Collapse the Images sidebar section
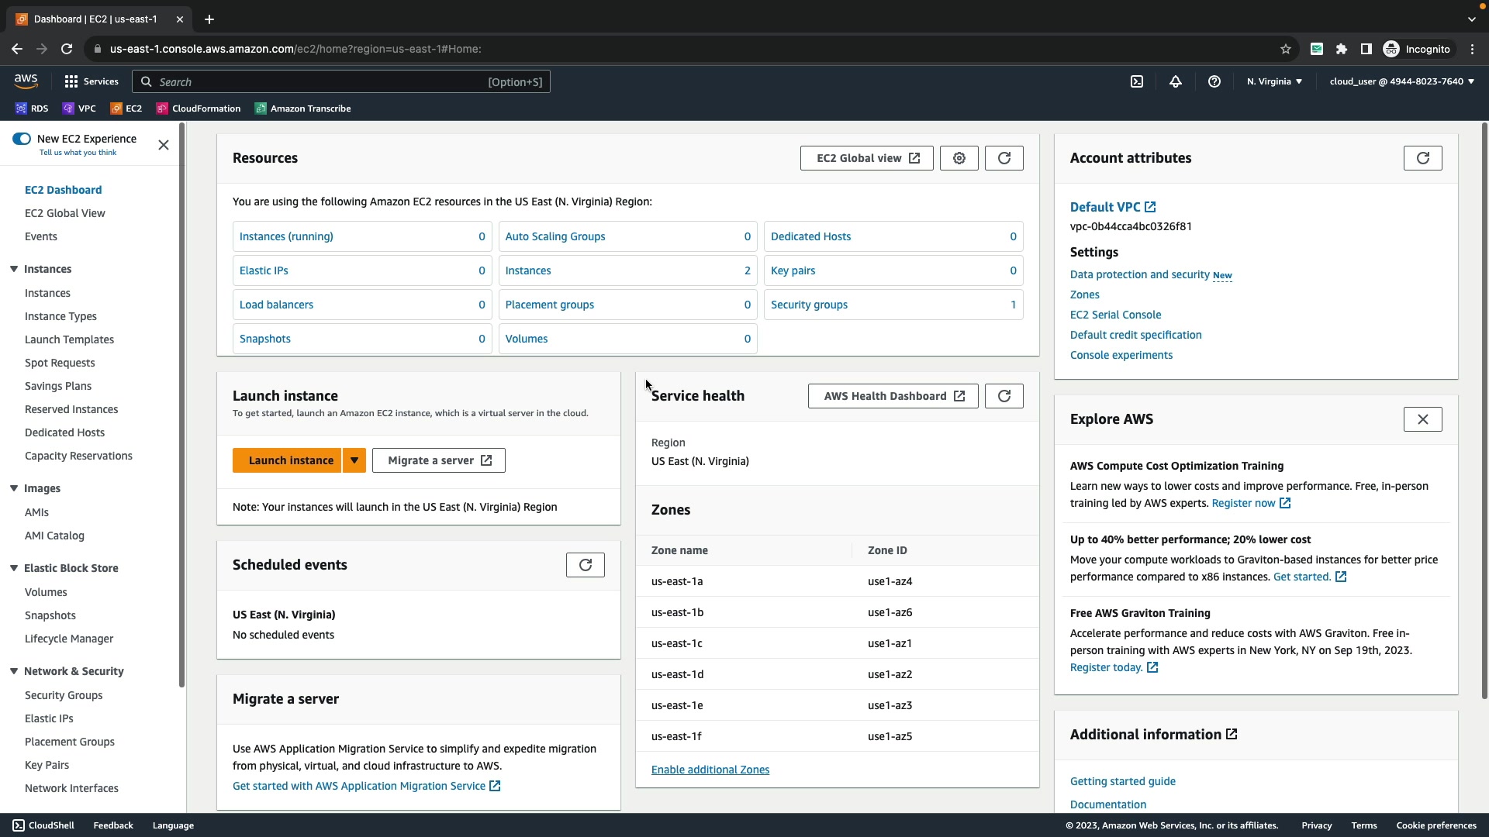This screenshot has height=837, width=1489. pyautogui.click(x=14, y=488)
